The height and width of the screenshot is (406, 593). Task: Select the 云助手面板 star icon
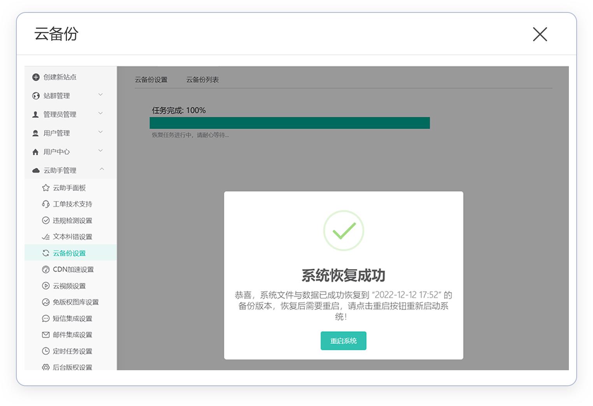coord(45,188)
